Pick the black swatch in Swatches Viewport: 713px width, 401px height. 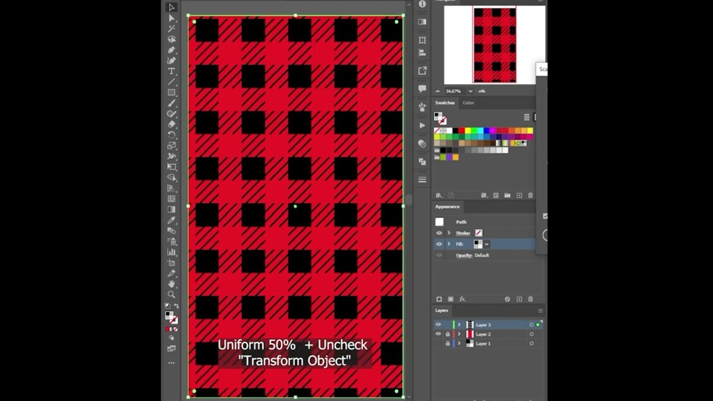point(455,131)
